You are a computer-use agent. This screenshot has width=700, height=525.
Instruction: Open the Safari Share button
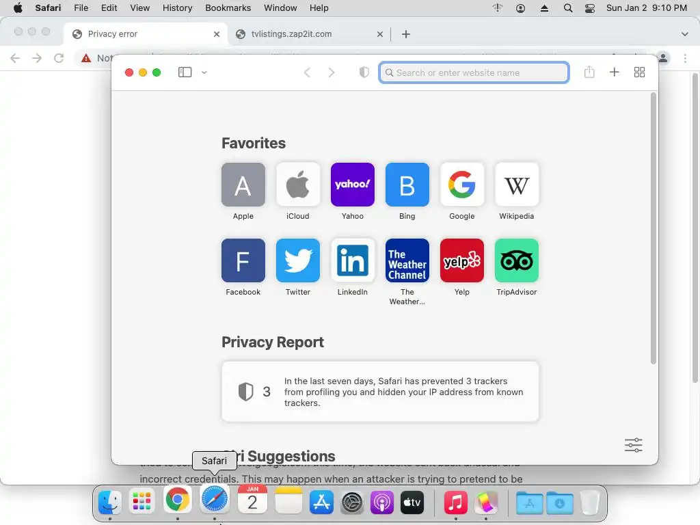tap(589, 72)
